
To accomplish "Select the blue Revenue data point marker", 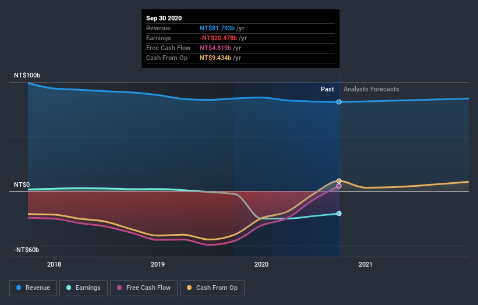I will pyautogui.click(x=339, y=102).
